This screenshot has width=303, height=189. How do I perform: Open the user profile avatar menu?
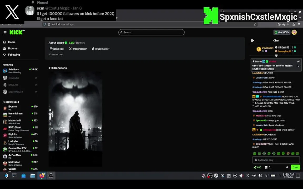(x=294, y=32)
